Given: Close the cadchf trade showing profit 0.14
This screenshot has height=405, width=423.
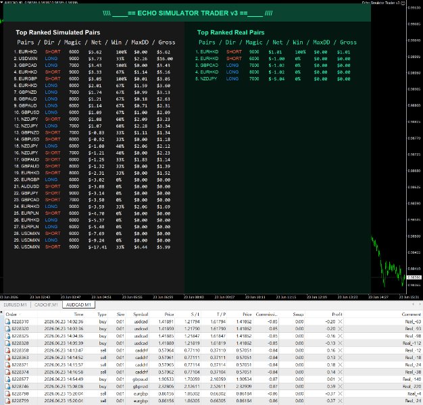Looking at the screenshot, I should coord(340,372).
